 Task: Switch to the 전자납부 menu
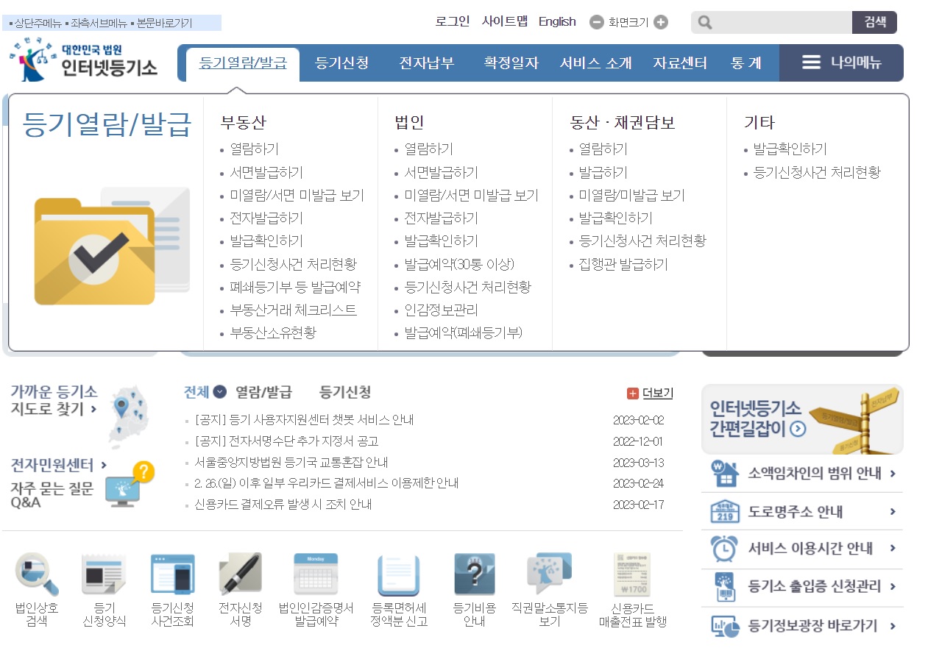click(428, 63)
